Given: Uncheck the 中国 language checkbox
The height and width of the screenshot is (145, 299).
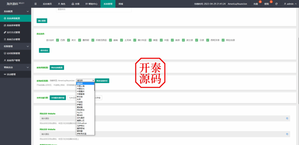Looking at the screenshot, I should click(x=161, y=40).
